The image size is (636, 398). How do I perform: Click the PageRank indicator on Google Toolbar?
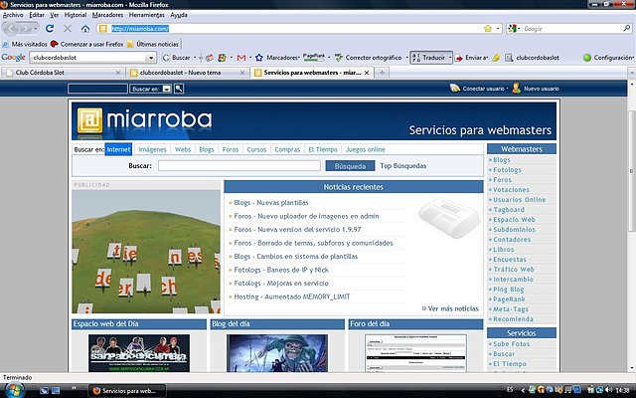click(x=314, y=58)
